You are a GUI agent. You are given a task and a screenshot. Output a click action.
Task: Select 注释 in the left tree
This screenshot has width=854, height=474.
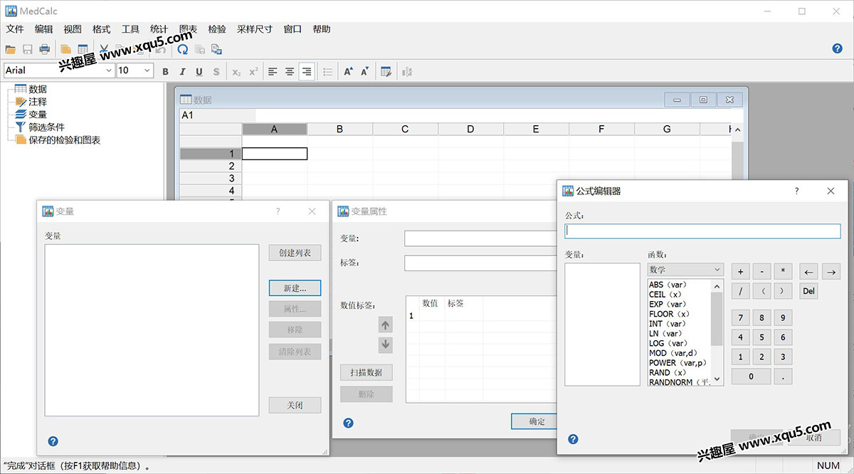click(x=38, y=102)
